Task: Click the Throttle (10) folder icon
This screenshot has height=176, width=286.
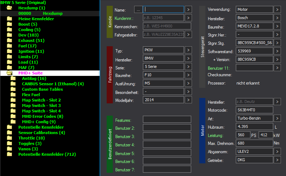Action: (x=9, y=138)
